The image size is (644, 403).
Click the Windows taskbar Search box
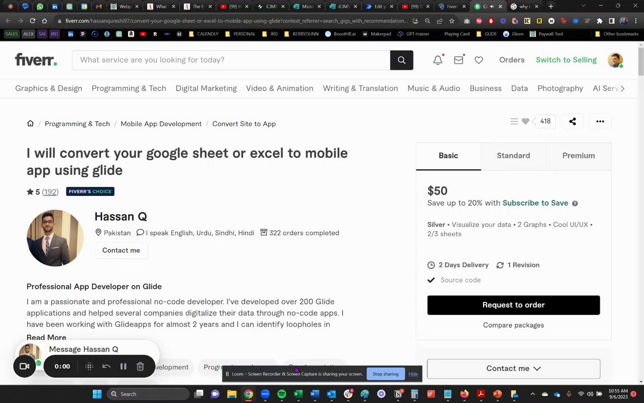click(147, 394)
